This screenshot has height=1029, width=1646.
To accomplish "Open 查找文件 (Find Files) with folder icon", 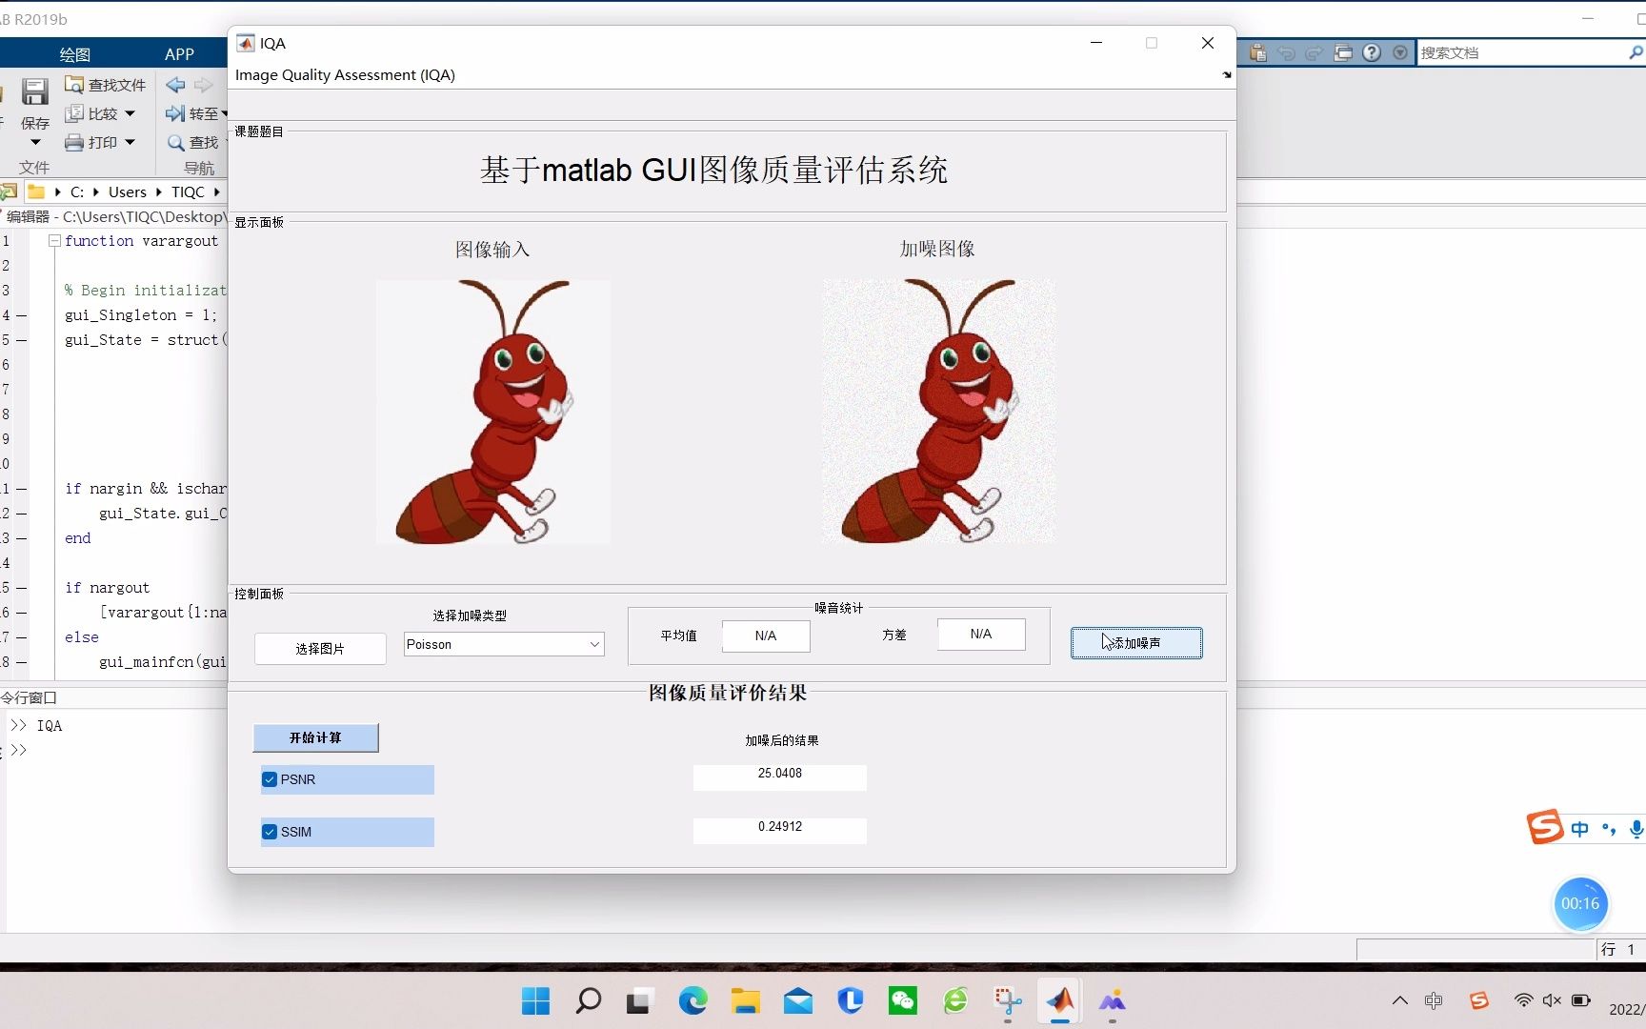I will tap(105, 84).
